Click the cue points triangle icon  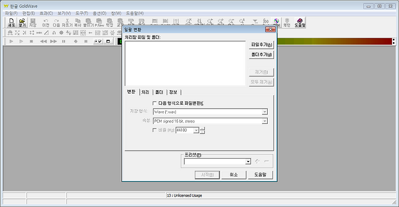coord(255,22)
